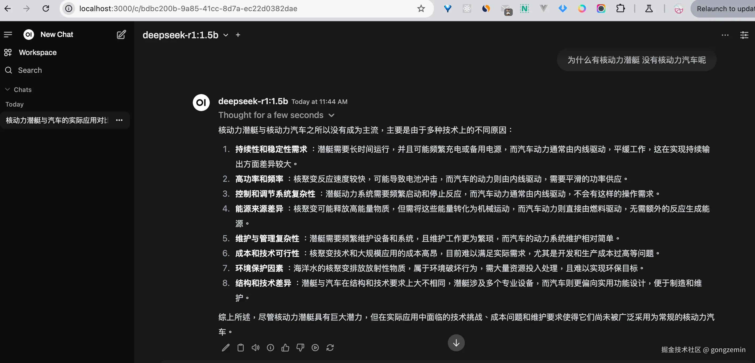Copy the response with clipboard icon
Viewport: 755px width, 363px height.
tap(241, 348)
